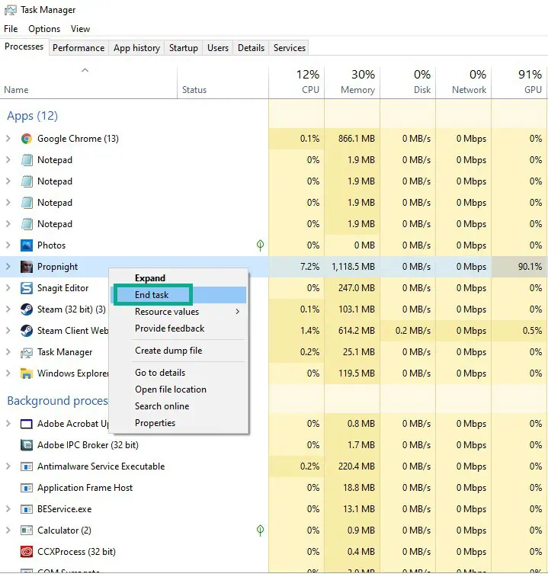
Task: Click the Steam (32 bit) icon
Action: [26, 309]
